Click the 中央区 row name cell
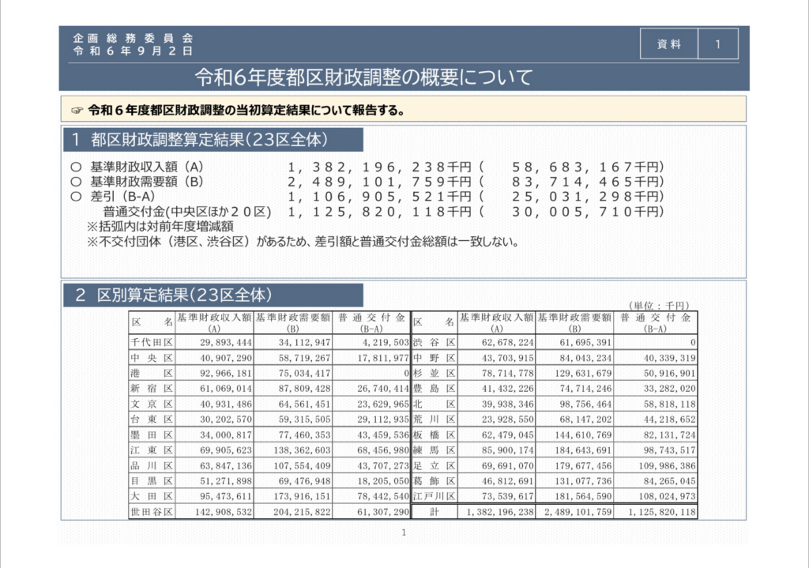Image resolution: width=809 pixels, height=568 pixels. [152, 358]
